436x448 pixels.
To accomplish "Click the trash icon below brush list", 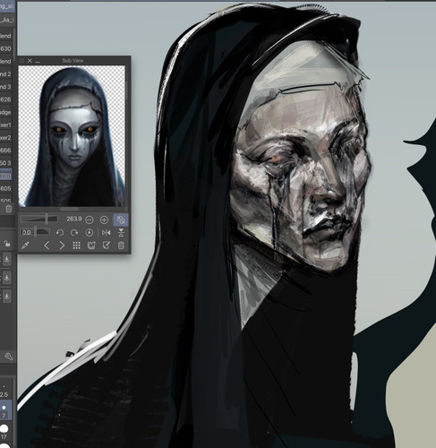I will pos(9,209).
